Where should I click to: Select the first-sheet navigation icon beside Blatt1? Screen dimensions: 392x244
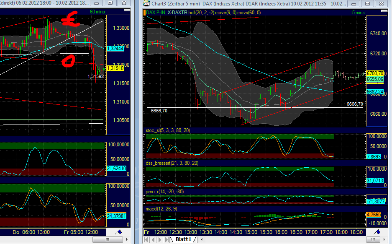point(146,239)
